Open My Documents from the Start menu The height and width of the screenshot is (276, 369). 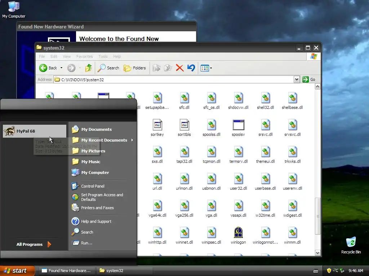click(x=103, y=129)
